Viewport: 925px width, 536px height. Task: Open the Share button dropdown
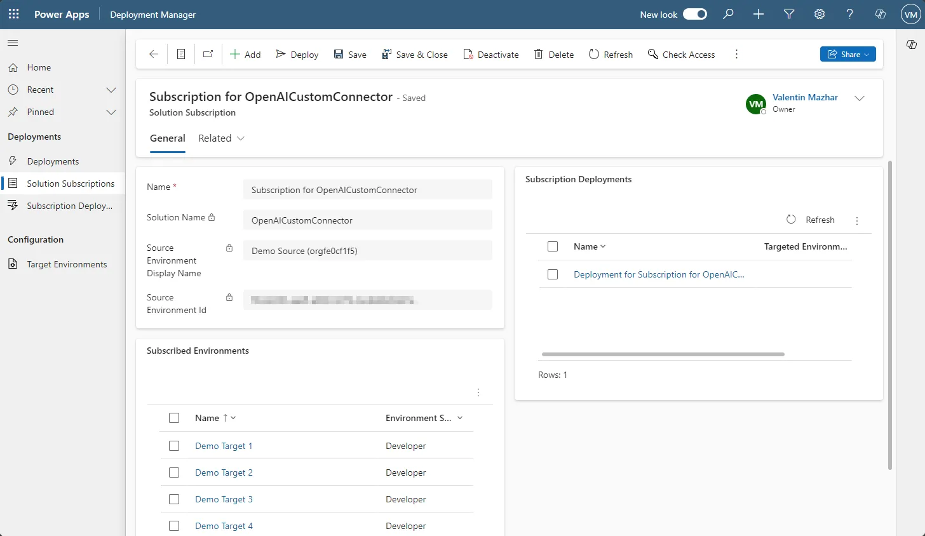[x=848, y=54]
